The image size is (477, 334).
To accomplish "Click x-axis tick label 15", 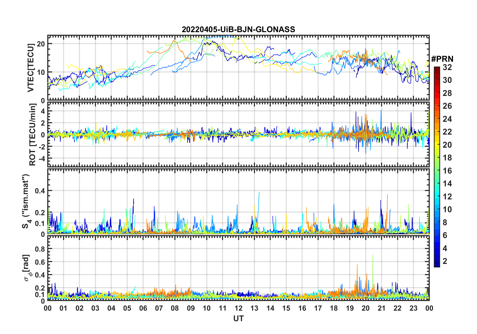I will click(x=286, y=308).
